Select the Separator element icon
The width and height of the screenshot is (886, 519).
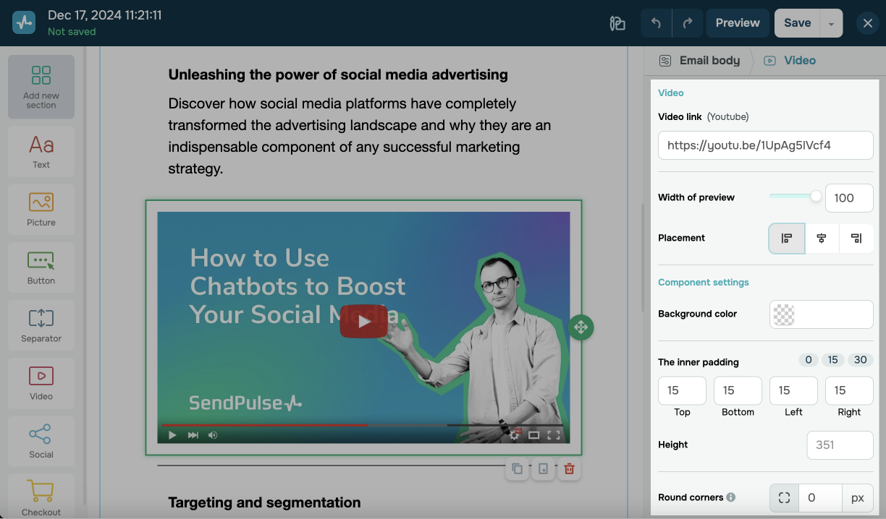[x=41, y=325]
